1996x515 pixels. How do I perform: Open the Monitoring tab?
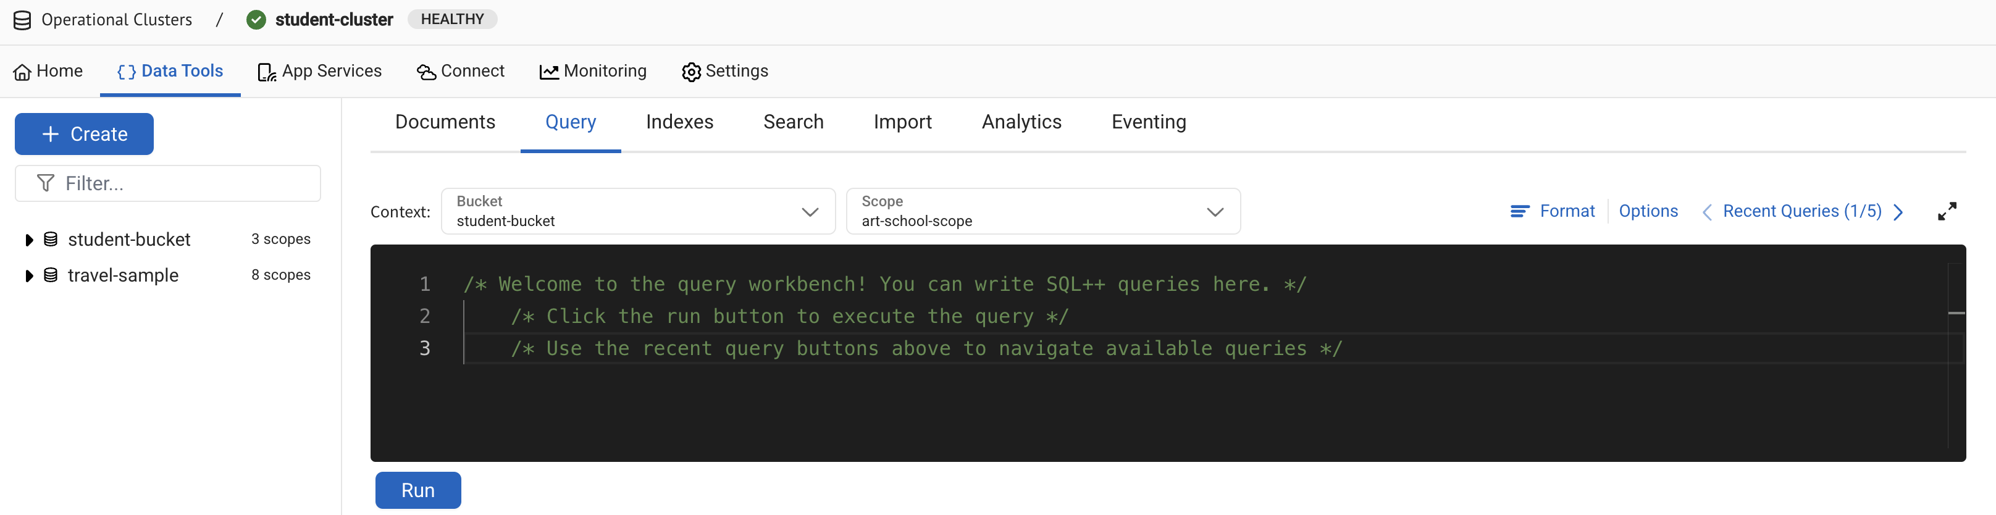click(x=593, y=71)
